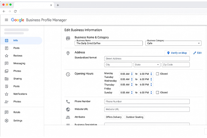Click the browser forward arrow
The height and width of the screenshot is (138, 207).
coord(10,11)
